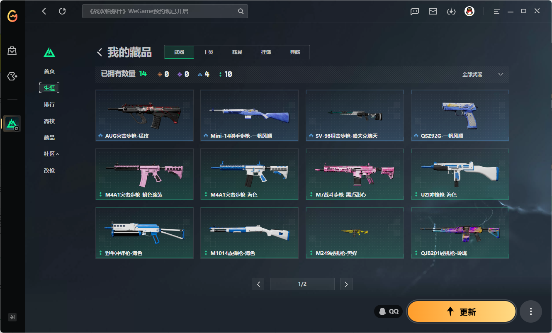
Task: Click the green rarity icon with count 10
Action: pyautogui.click(x=220, y=75)
